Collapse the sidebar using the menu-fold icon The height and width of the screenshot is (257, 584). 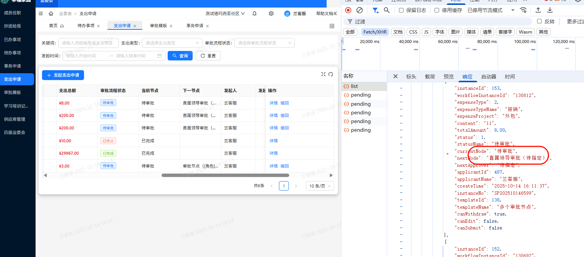[41, 14]
